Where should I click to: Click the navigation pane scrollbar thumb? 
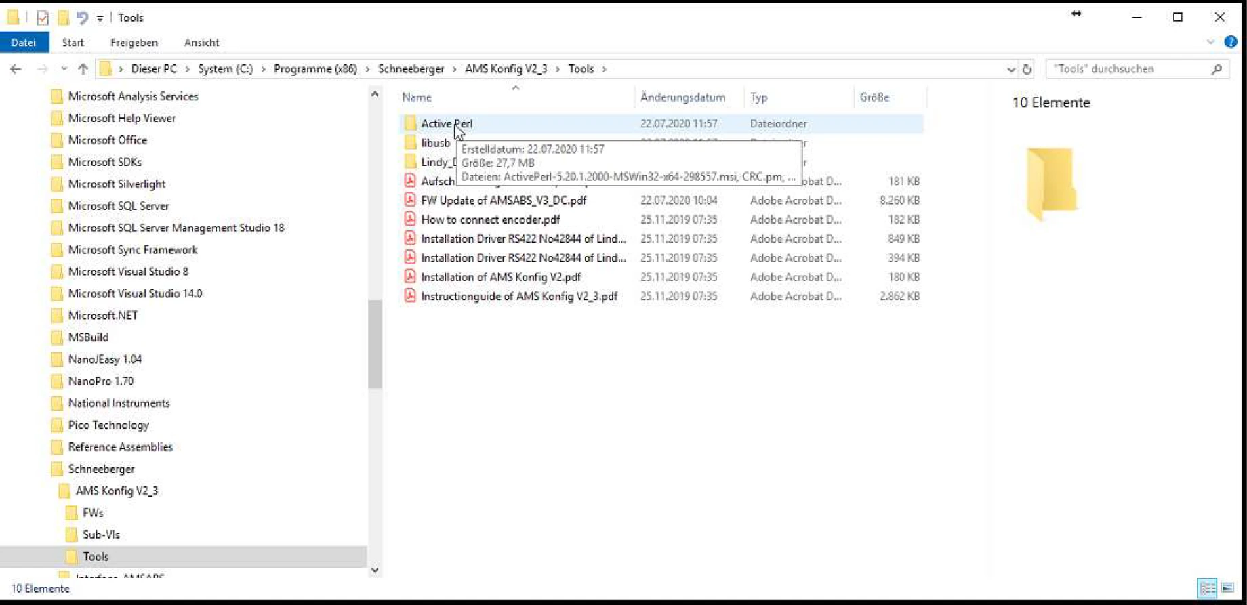click(375, 344)
